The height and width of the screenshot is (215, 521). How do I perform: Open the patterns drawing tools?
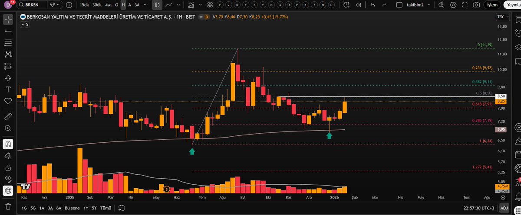(x=8, y=54)
